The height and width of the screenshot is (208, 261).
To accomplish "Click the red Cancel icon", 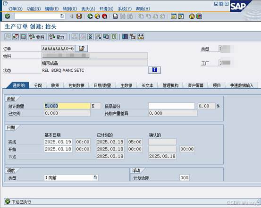I will pos(104,17).
